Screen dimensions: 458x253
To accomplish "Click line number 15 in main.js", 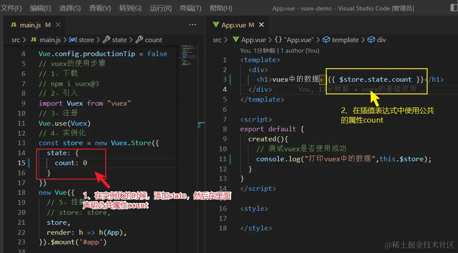I will (x=21, y=163).
